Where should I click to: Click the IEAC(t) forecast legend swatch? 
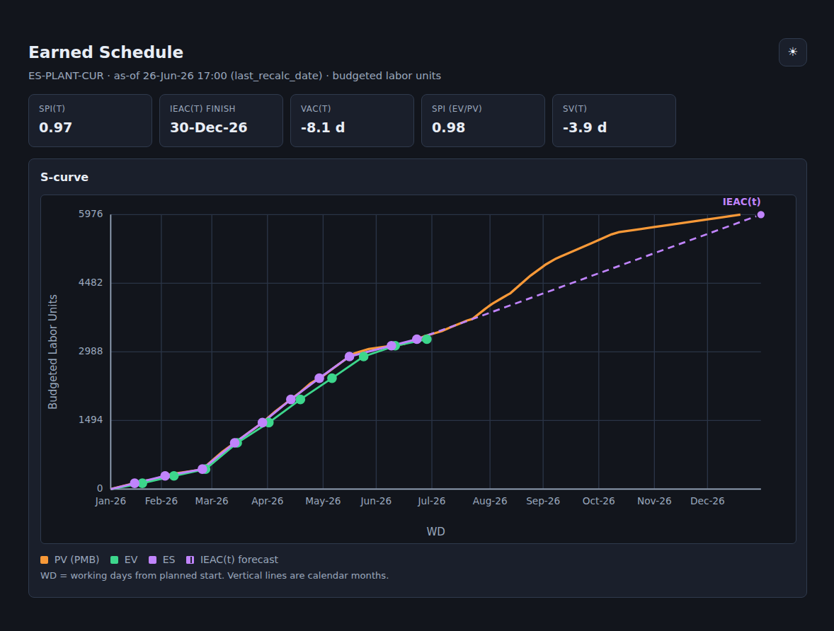pyautogui.click(x=190, y=560)
